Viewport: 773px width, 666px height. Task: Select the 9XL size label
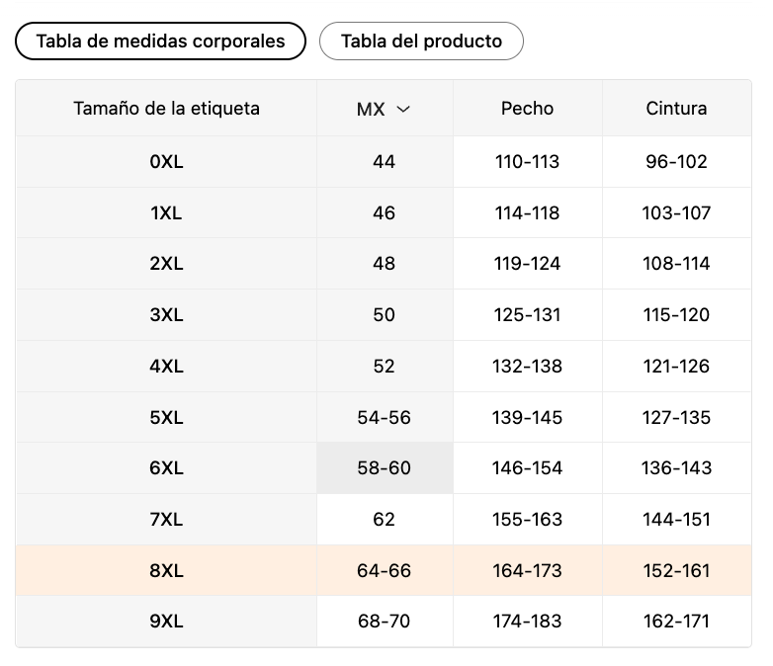coord(167,622)
